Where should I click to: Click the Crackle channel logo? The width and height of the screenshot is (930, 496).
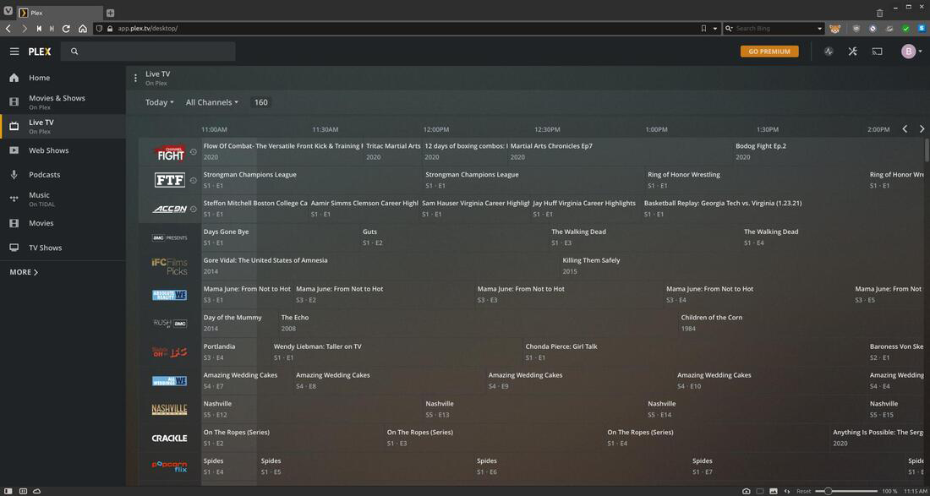(170, 438)
